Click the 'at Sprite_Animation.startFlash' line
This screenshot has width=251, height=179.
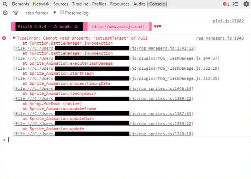point(58,73)
